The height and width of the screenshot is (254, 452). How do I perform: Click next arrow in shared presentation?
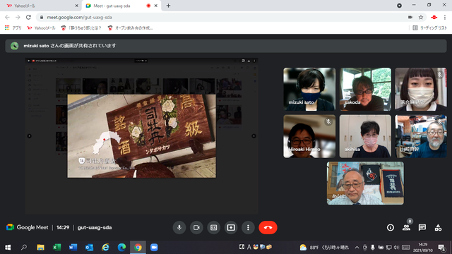click(x=254, y=136)
